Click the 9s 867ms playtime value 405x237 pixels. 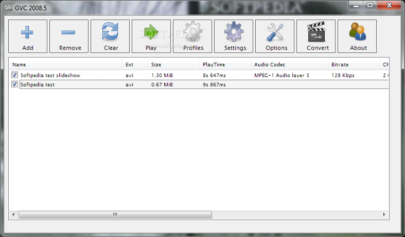pyautogui.click(x=214, y=85)
